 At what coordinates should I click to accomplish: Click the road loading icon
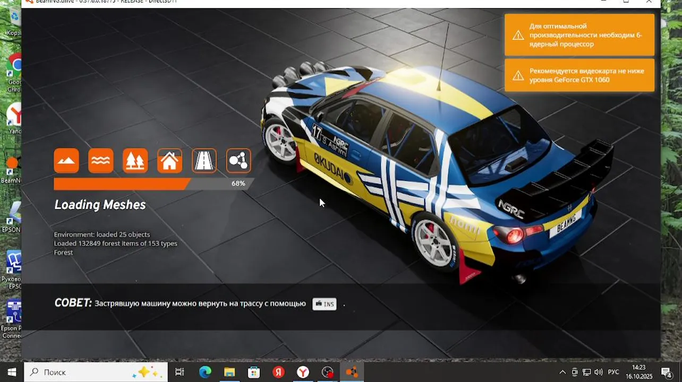(204, 161)
